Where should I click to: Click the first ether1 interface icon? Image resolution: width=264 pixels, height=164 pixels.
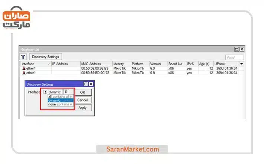point(24,69)
